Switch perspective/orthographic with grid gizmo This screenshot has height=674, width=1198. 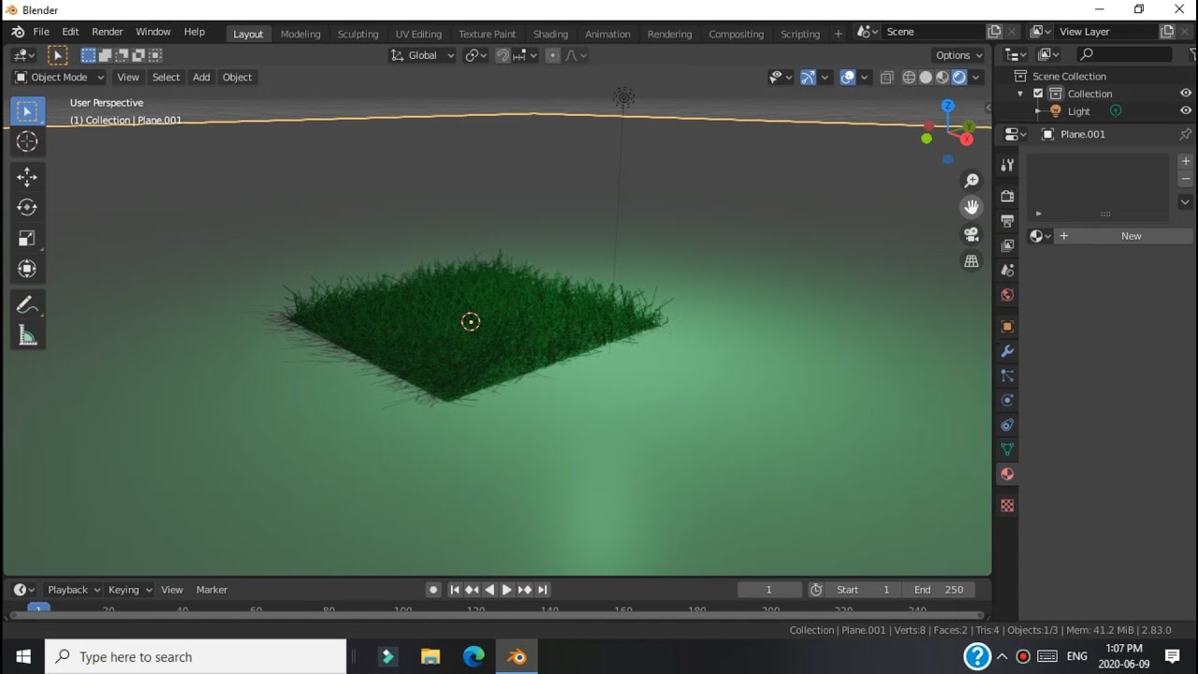tap(972, 262)
